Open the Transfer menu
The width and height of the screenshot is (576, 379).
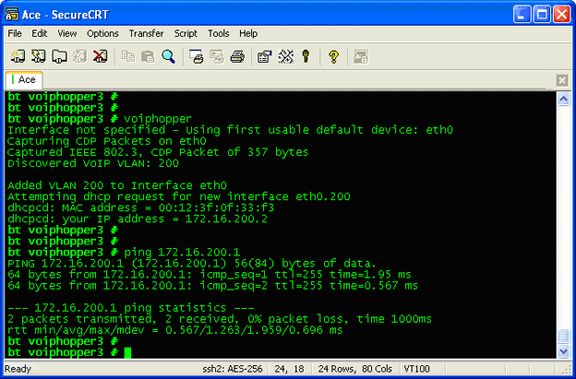(x=146, y=33)
